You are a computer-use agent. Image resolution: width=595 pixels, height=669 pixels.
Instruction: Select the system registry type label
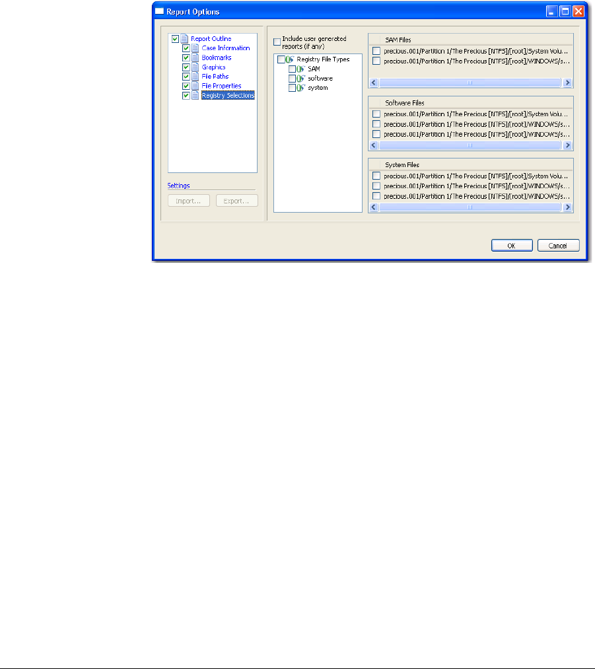(318, 87)
